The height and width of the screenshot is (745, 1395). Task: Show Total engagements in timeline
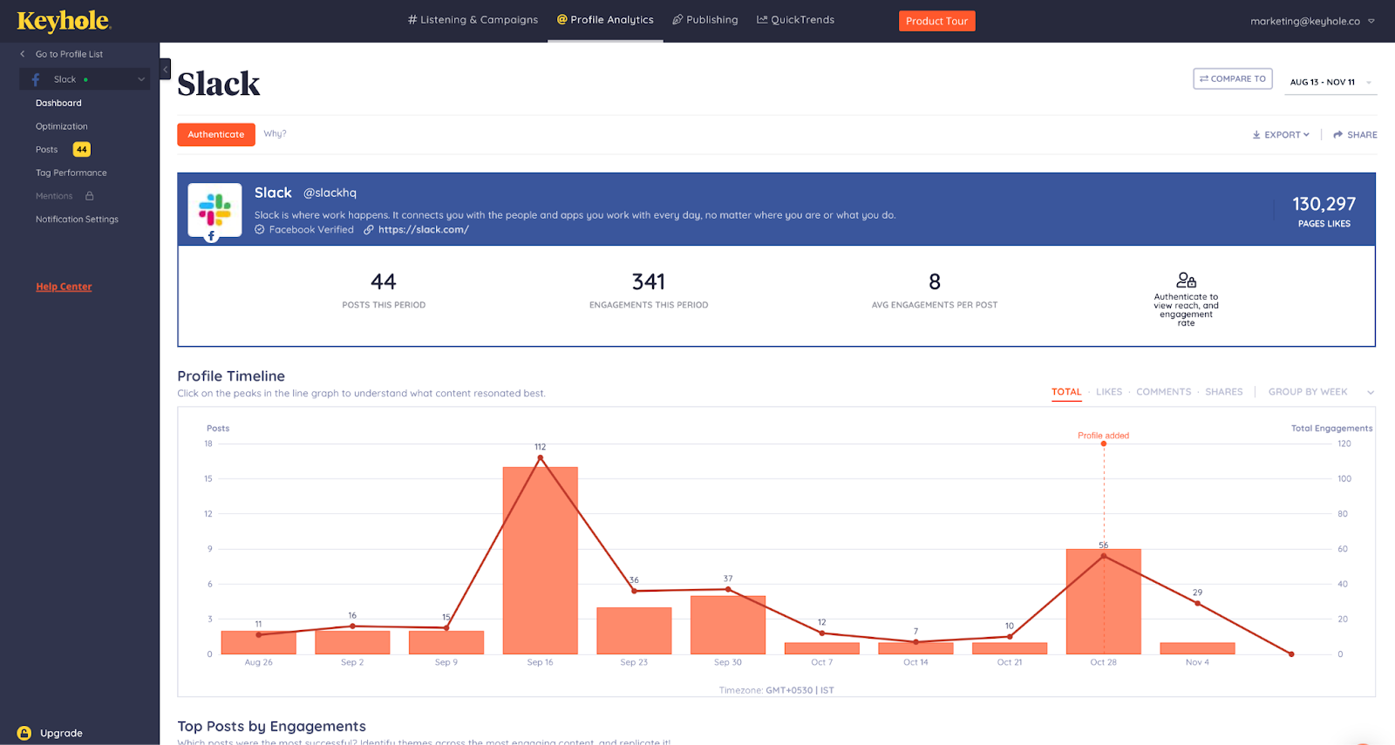(x=1066, y=392)
